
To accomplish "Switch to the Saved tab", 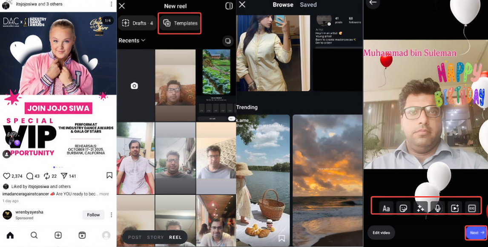I will [x=308, y=5].
